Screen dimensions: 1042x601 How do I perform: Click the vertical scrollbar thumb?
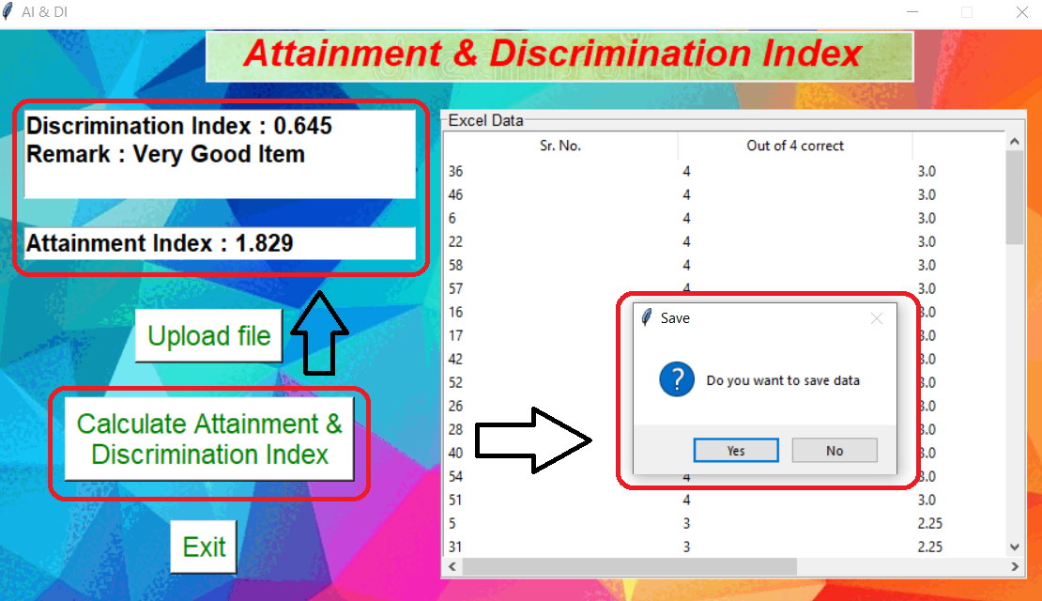(x=1014, y=197)
